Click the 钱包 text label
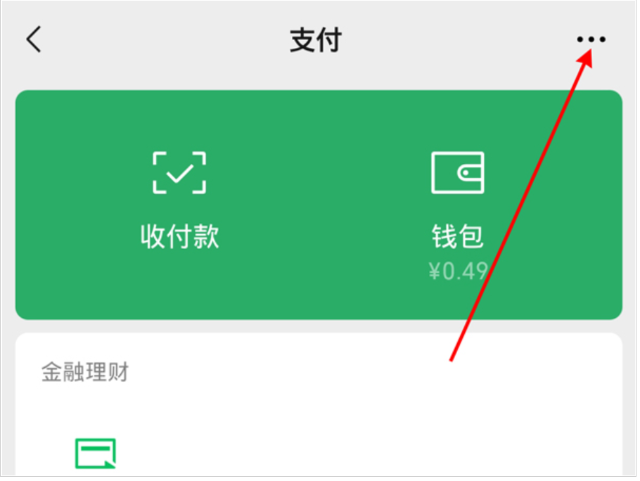The height and width of the screenshot is (481, 640). click(x=458, y=236)
